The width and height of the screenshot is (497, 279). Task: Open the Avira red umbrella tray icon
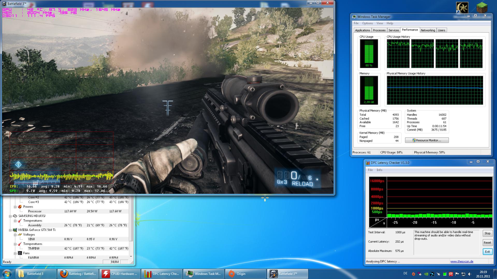[x=451, y=274]
